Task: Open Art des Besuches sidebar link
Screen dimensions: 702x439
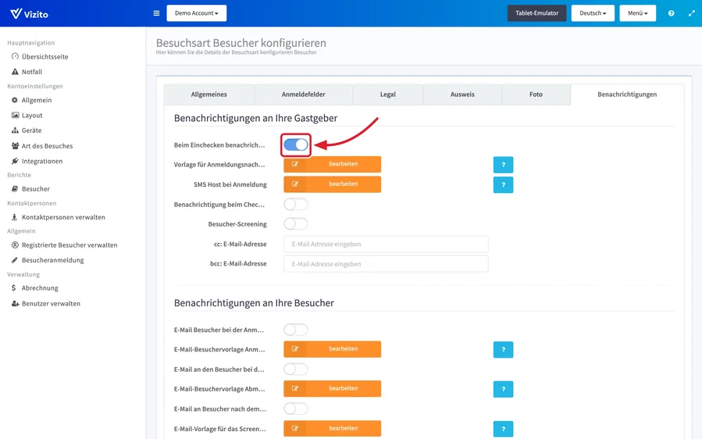Action: click(x=47, y=145)
